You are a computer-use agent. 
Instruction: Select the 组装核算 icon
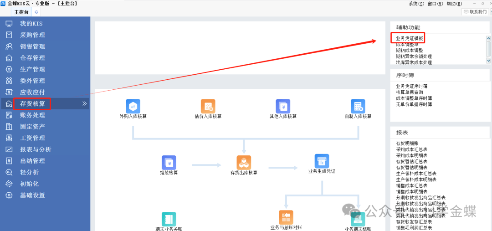click(169, 163)
